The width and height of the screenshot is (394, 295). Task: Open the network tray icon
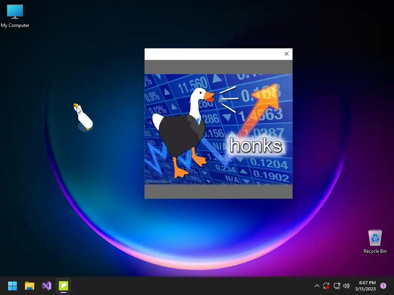[x=337, y=286]
